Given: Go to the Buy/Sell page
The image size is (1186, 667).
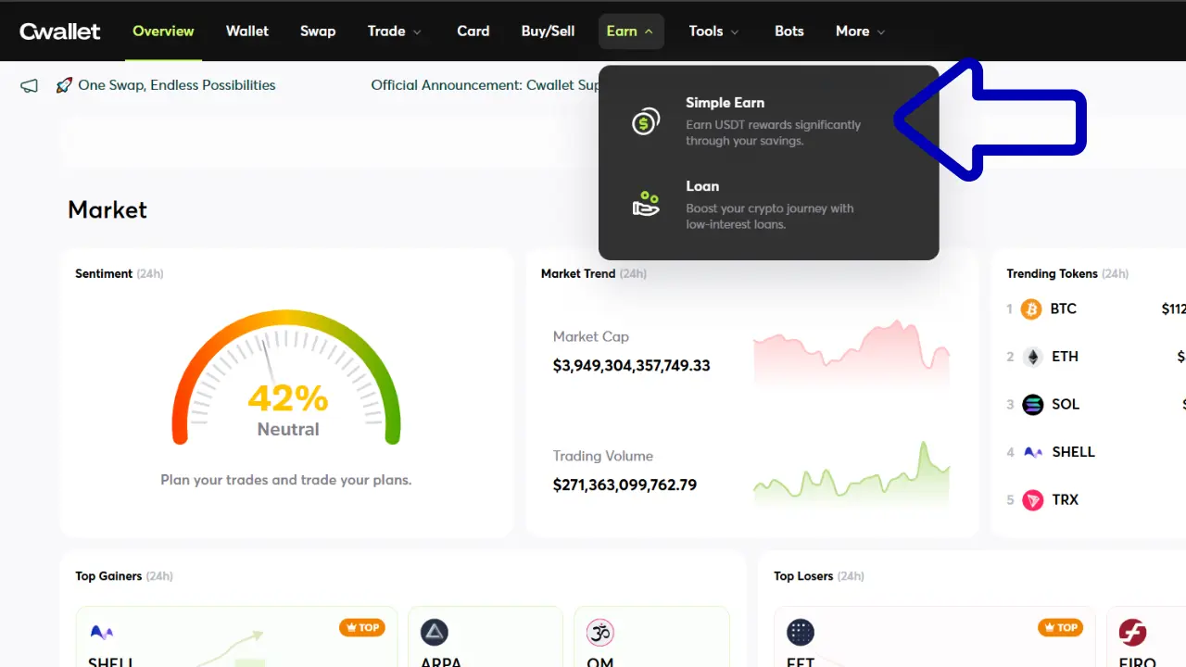Looking at the screenshot, I should 548,31.
